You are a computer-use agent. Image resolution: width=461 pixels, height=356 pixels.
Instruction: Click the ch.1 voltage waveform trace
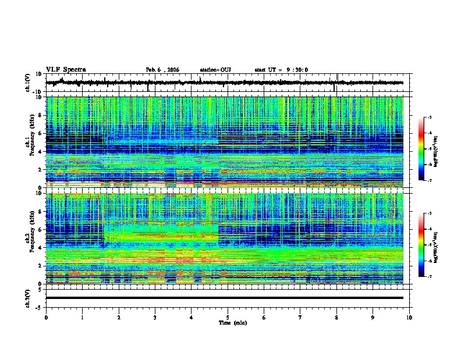[x=224, y=83]
